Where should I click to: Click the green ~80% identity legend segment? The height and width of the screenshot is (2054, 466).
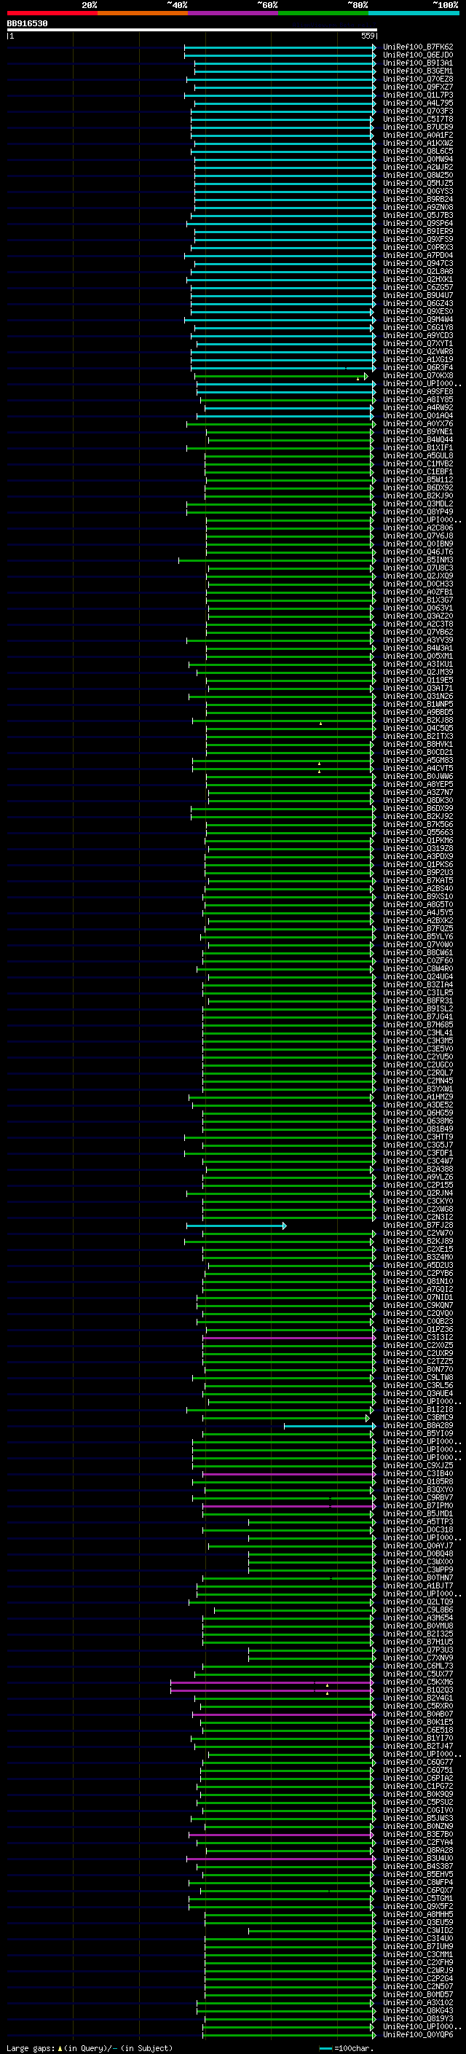(x=323, y=13)
